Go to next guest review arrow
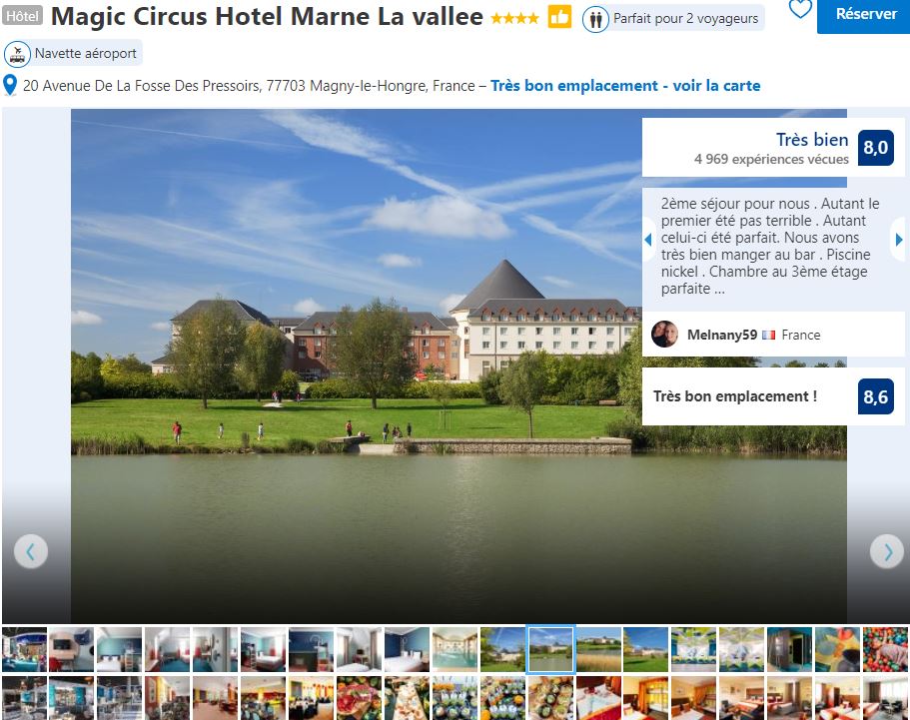 (x=898, y=239)
